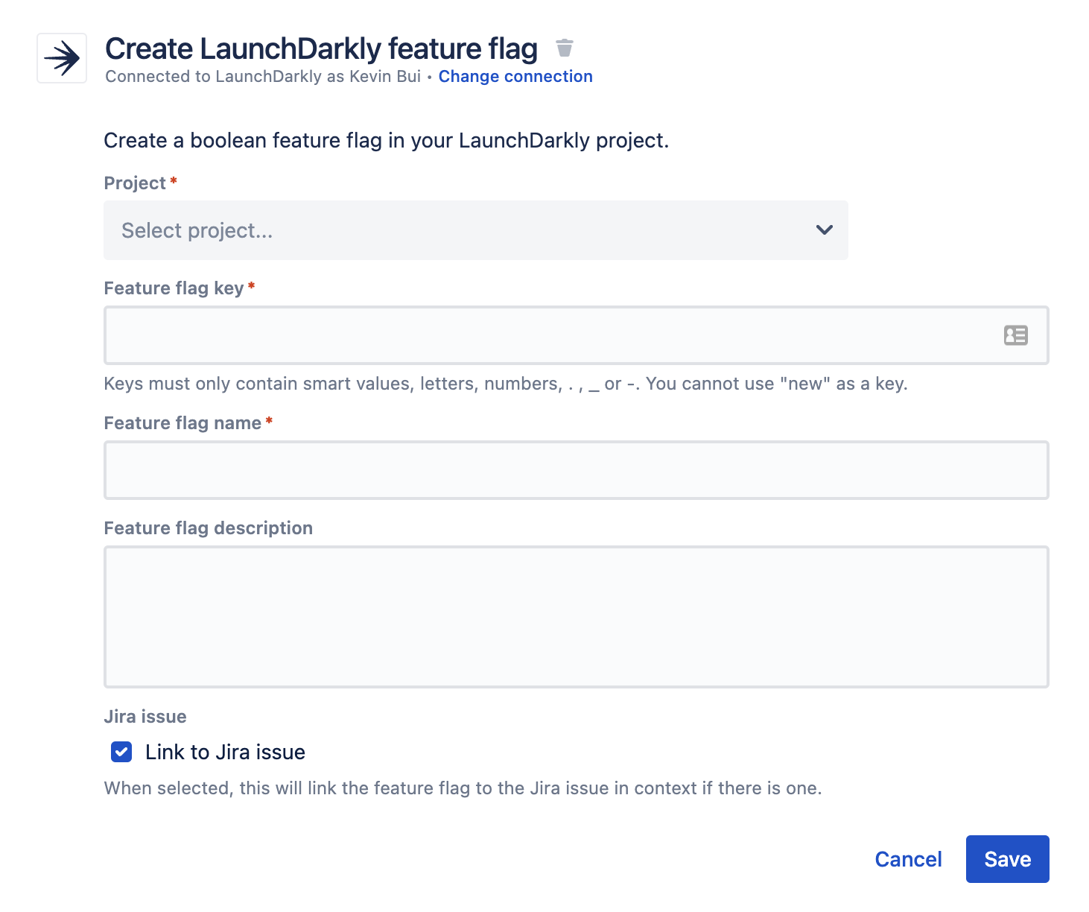The image size is (1089, 912).
Task: Click into the Feature flag description textarea
Action: tap(577, 617)
